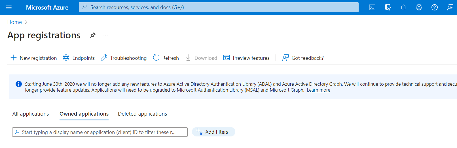This screenshot has height=148, width=457.
Task: Expand the Add filters dropdown
Action: (x=213, y=132)
